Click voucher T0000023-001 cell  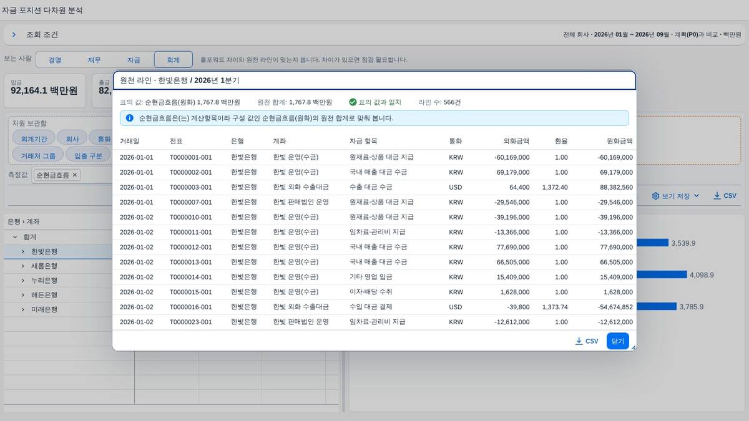191,322
